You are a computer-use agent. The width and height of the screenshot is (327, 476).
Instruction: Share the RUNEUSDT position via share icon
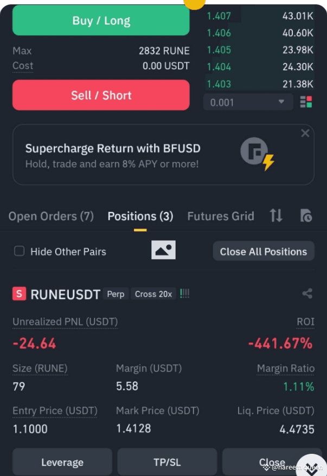307,293
